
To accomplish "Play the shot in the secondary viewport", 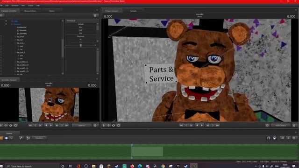I will [x=51, y=126].
